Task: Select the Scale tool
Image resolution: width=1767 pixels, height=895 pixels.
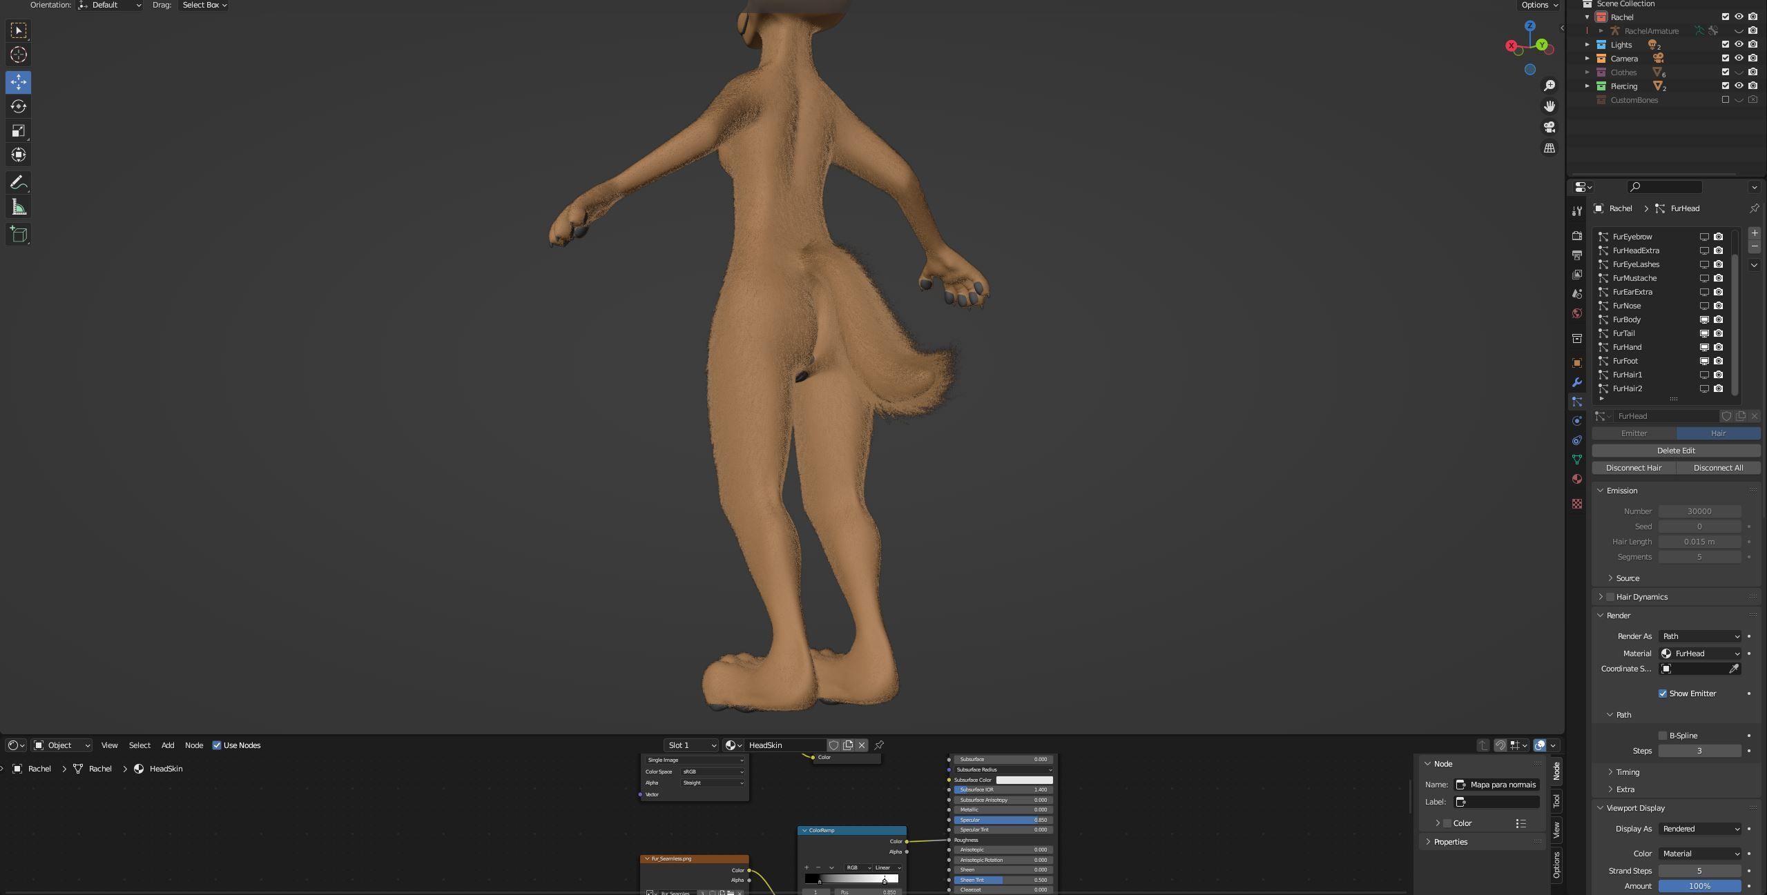Action: click(x=19, y=130)
